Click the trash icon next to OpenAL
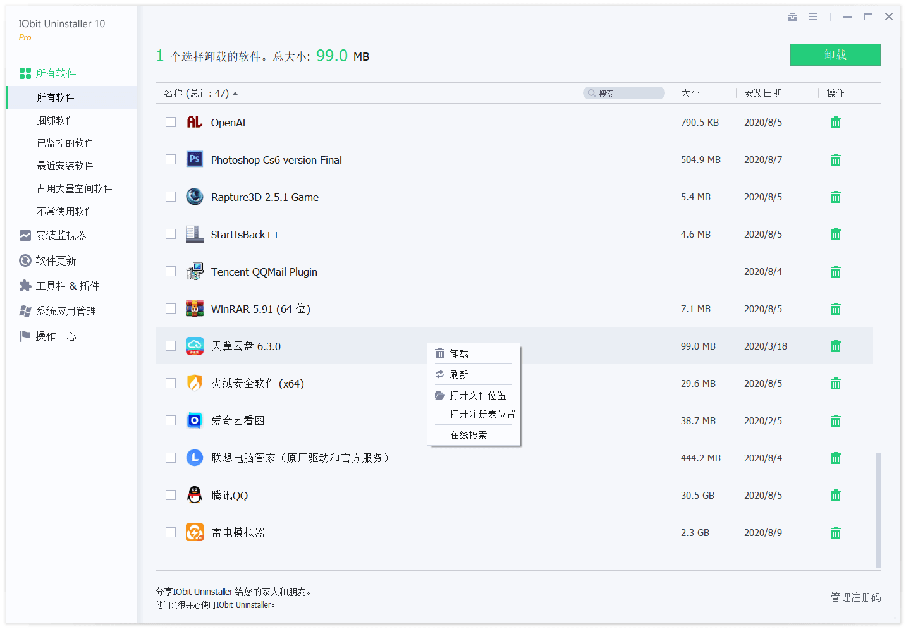This screenshot has width=906, height=629. coord(835,122)
